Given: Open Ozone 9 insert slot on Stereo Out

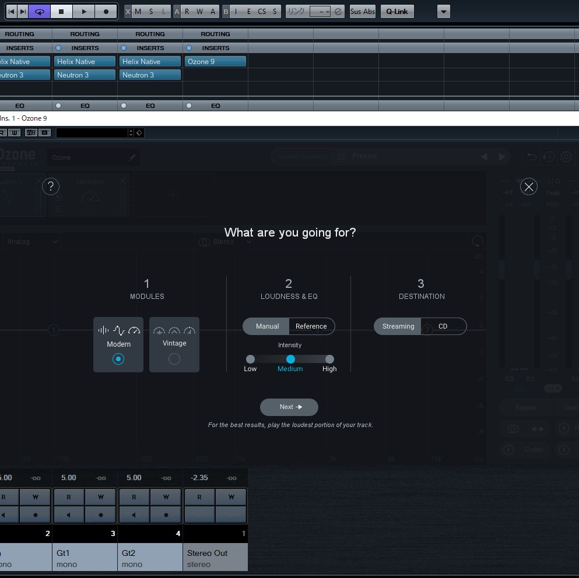Looking at the screenshot, I should tap(215, 61).
